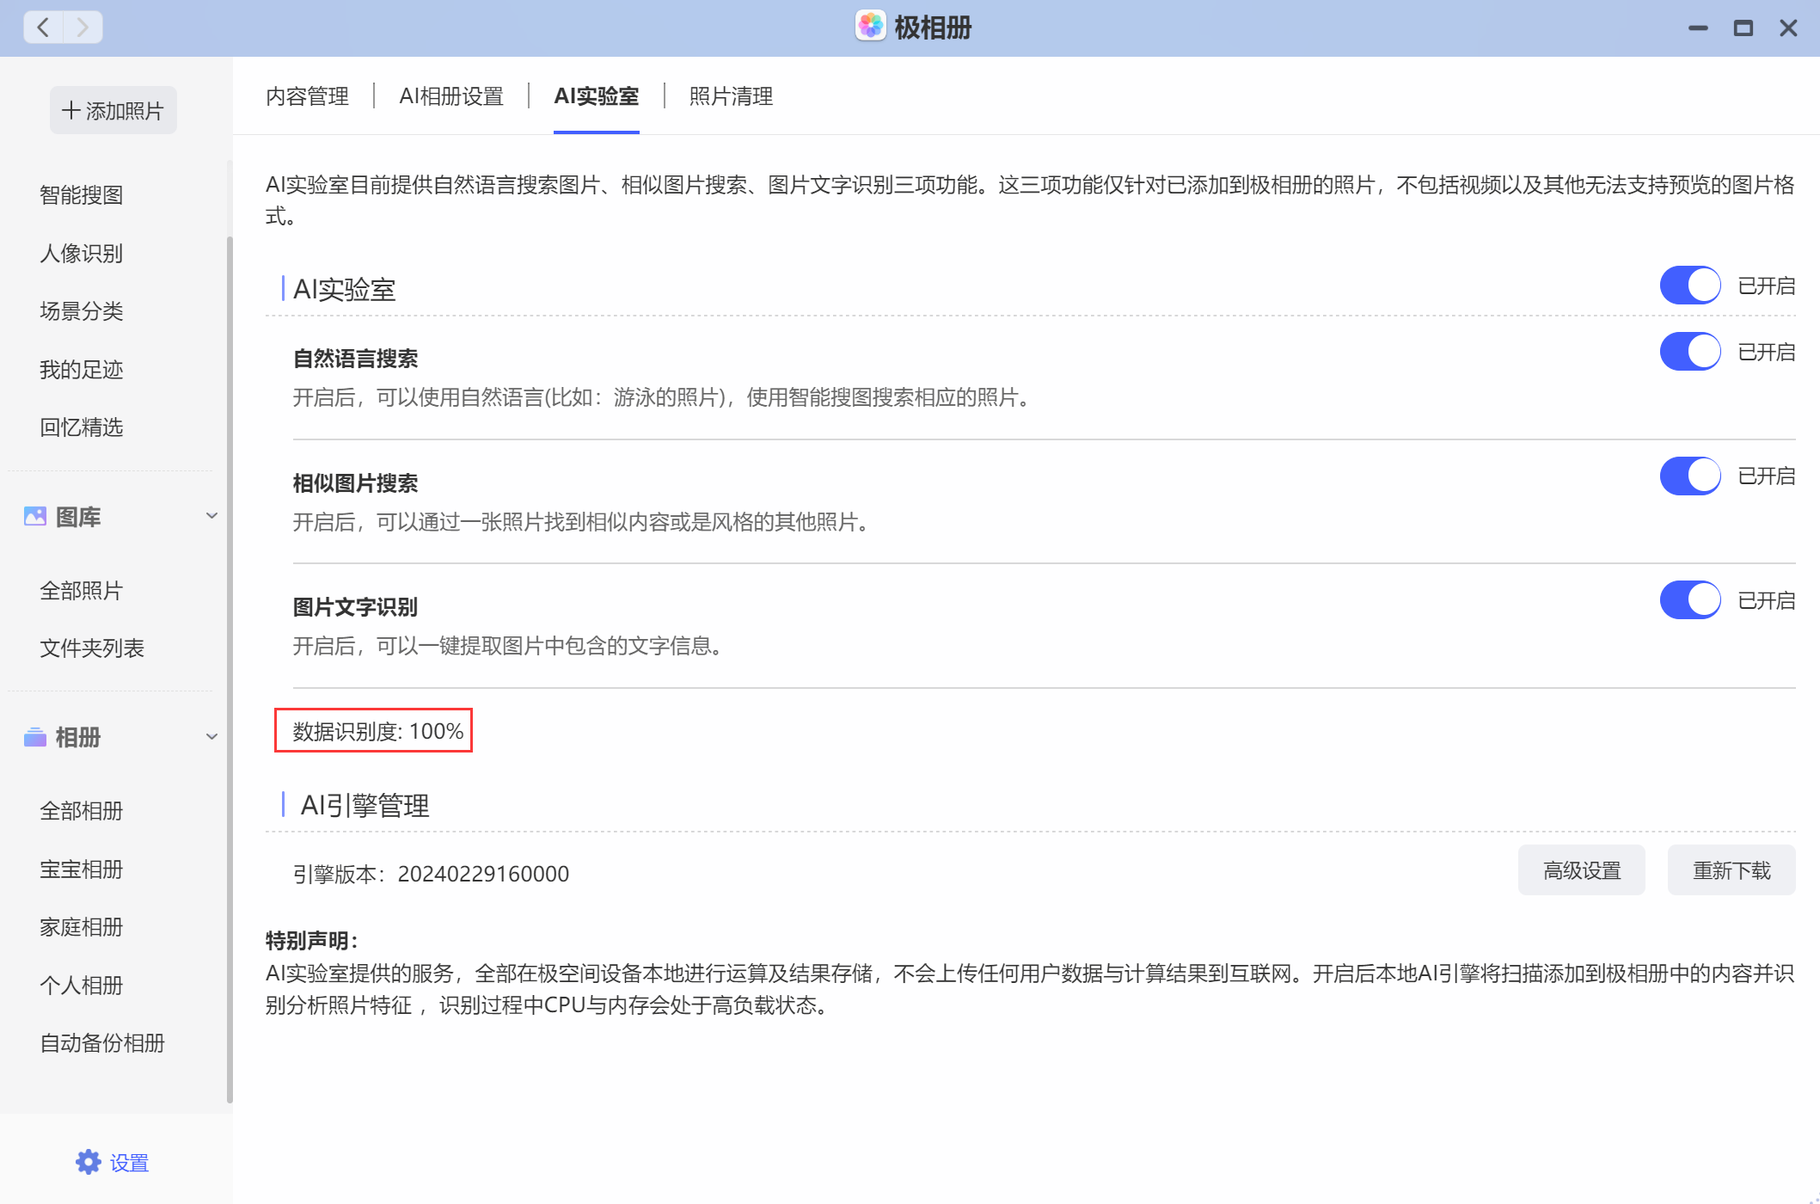Viewport: 1820px width, 1204px height.
Task: Maximize the 极相册 window
Action: pos(1743,28)
